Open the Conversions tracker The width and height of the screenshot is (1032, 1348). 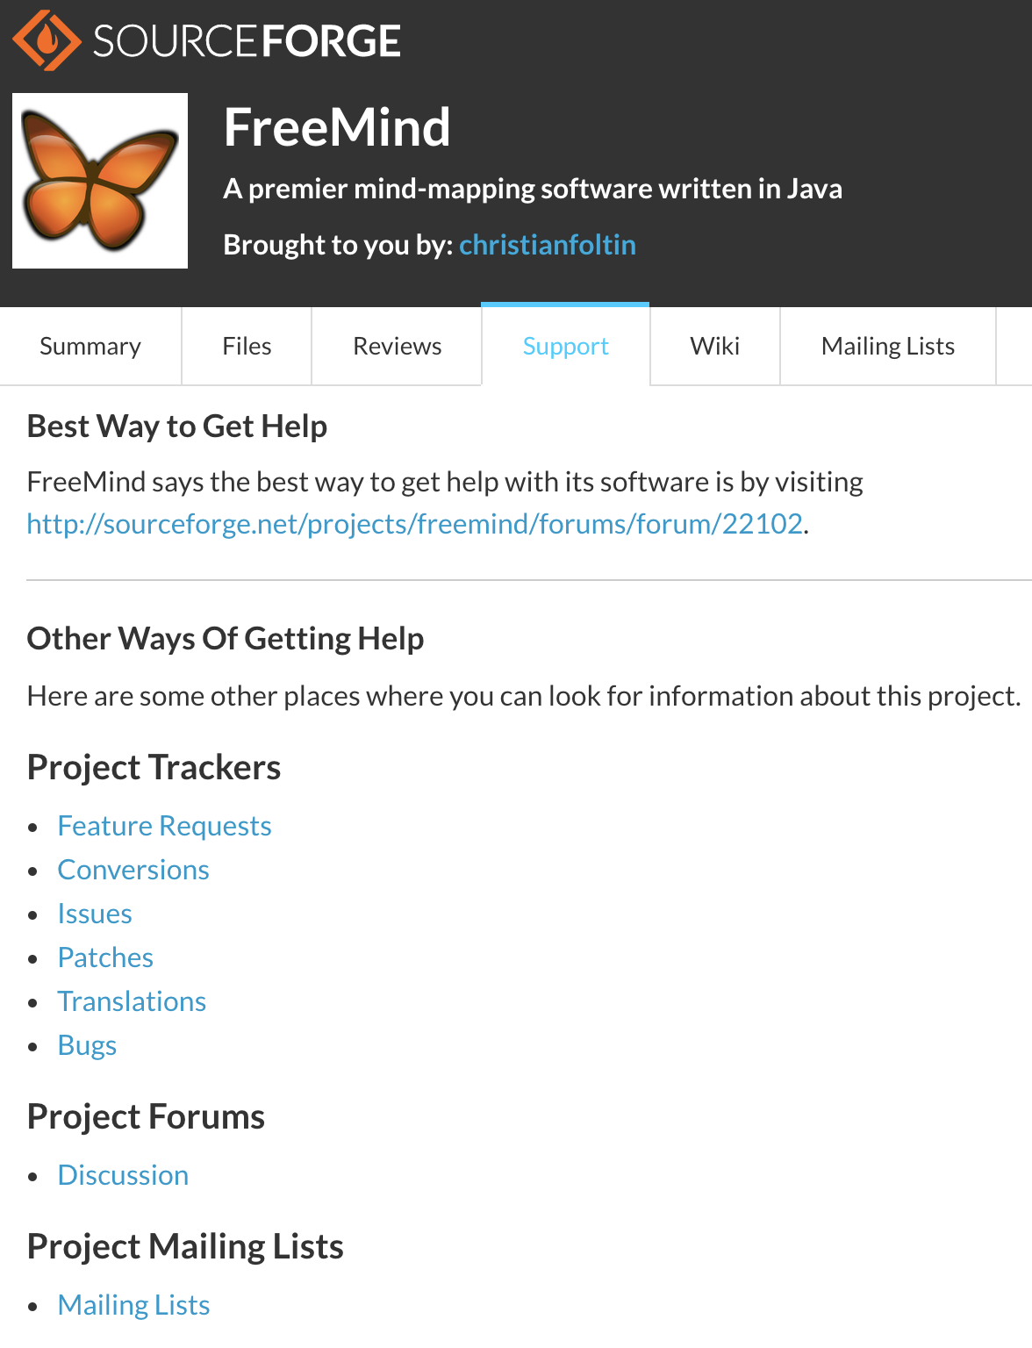(133, 870)
